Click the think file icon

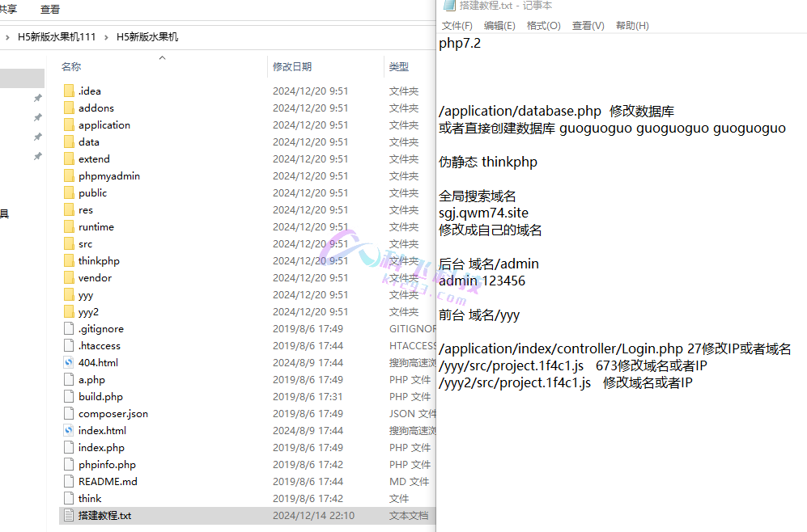tap(69, 498)
